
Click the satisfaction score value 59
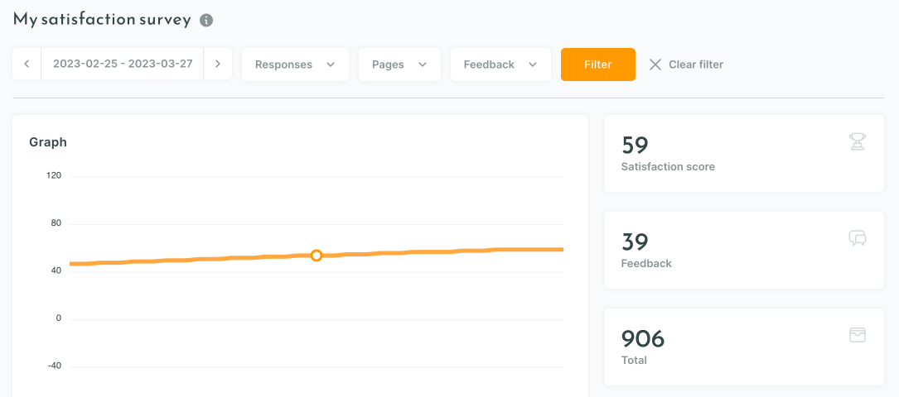pyautogui.click(x=635, y=146)
